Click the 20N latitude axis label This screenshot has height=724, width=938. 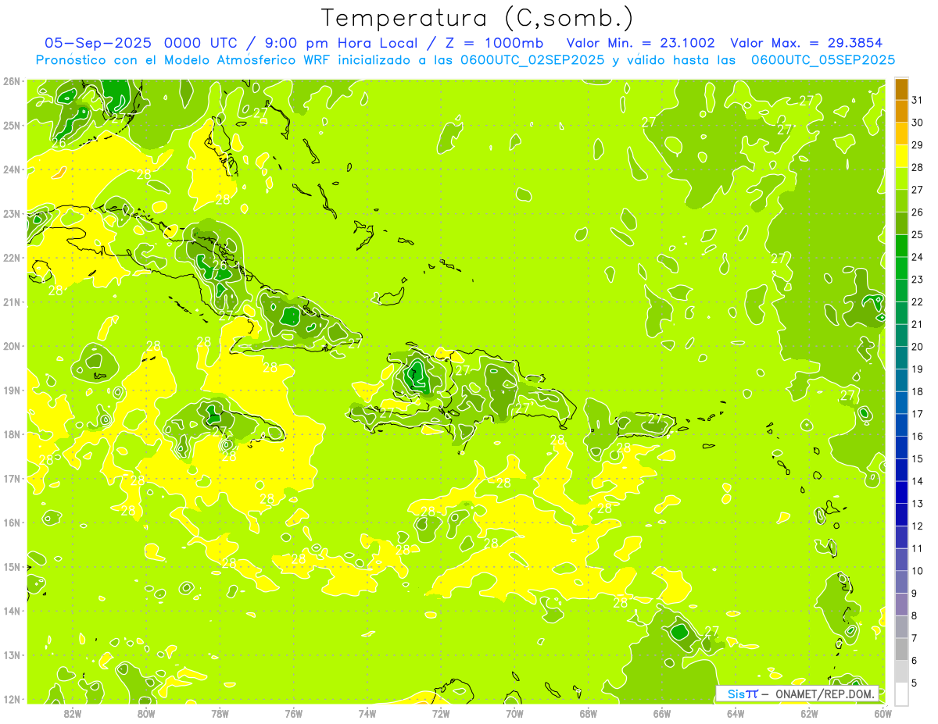coord(12,346)
